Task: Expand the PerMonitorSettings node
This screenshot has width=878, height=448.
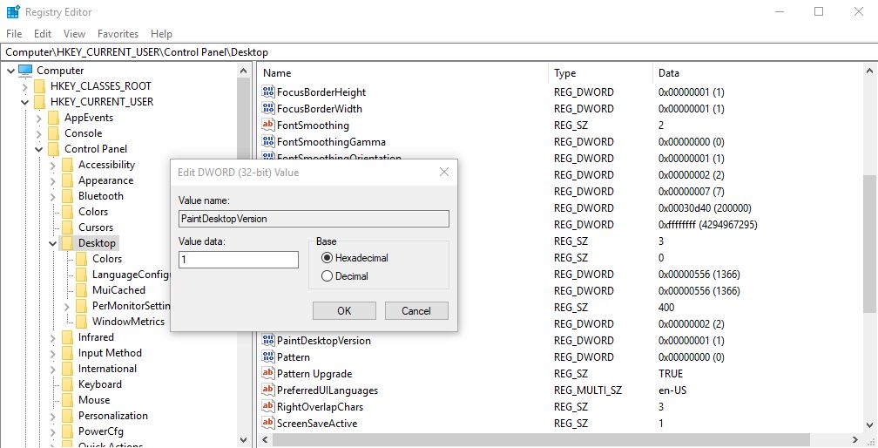Action: coord(66,306)
